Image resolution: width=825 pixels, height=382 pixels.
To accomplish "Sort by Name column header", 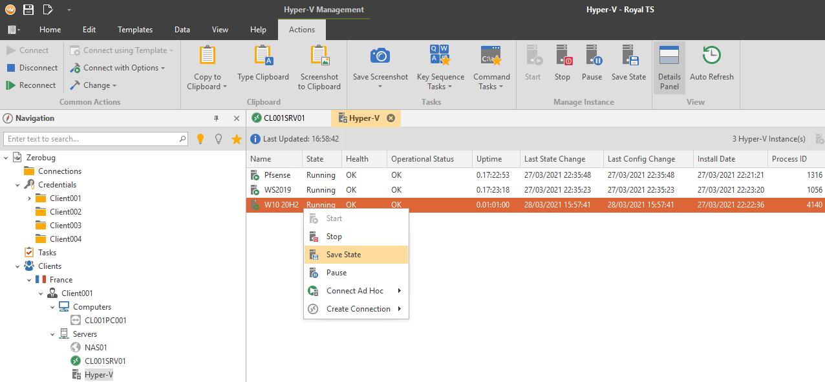I will (274, 159).
